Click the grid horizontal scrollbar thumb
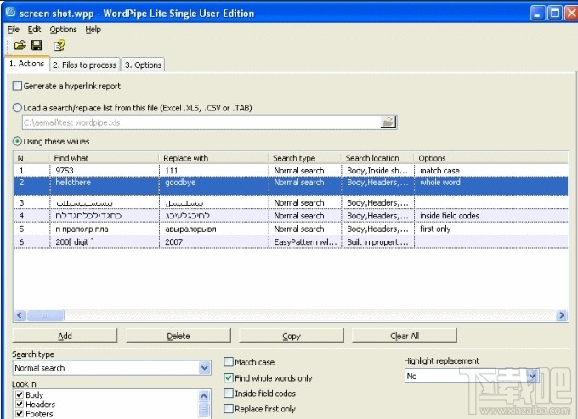 [x=45, y=315]
